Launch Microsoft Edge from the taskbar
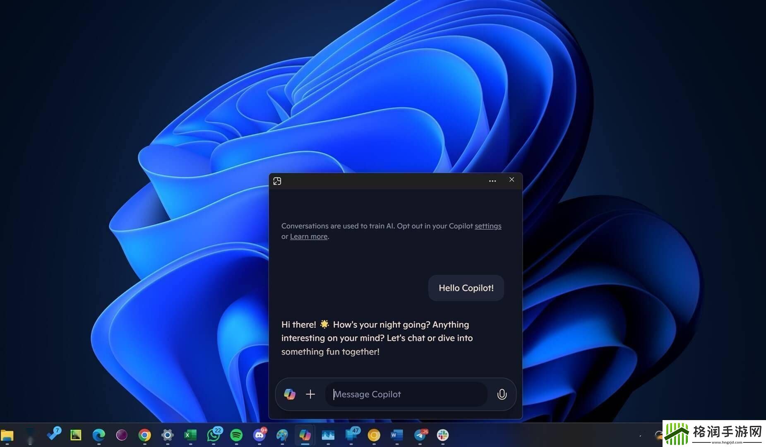This screenshot has width=766, height=447. coord(98,435)
